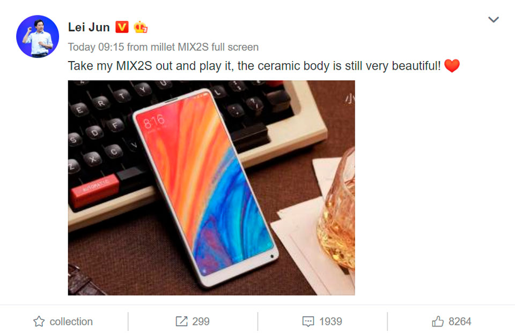The width and height of the screenshot is (515, 333).
Task: Click the red heart emoji in post
Action: 452,65
